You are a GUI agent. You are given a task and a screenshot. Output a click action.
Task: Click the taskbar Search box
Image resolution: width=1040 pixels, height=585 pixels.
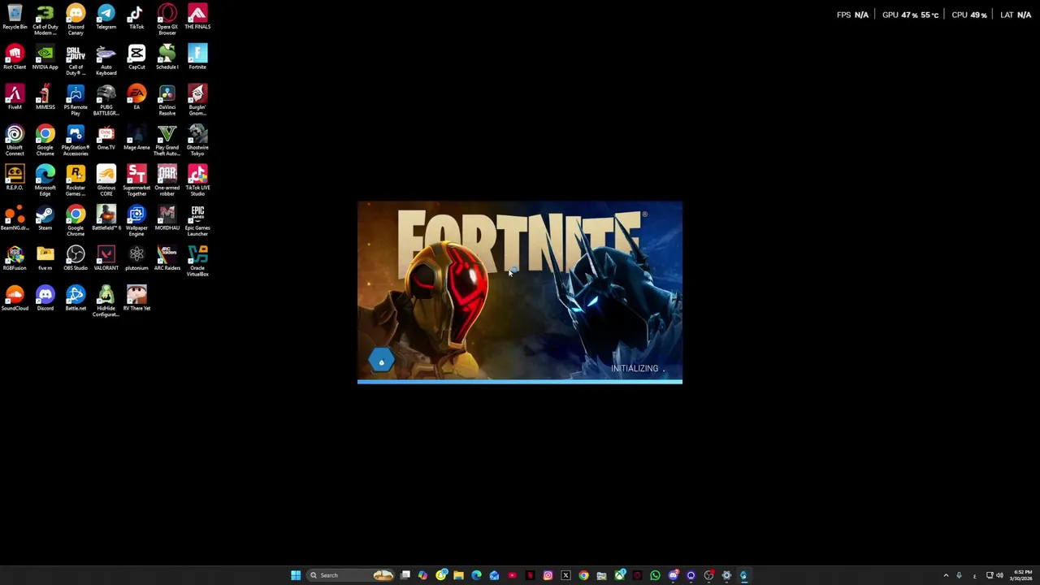click(351, 575)
